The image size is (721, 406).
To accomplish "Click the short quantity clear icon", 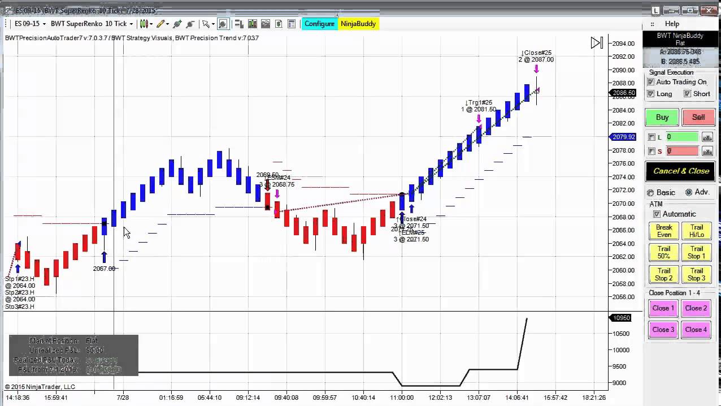I will (707, 151).
